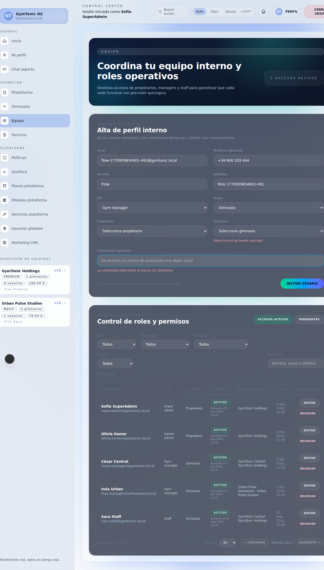
Task: Click the Módulos plataforma grid icon
Action: coord(5,200)
